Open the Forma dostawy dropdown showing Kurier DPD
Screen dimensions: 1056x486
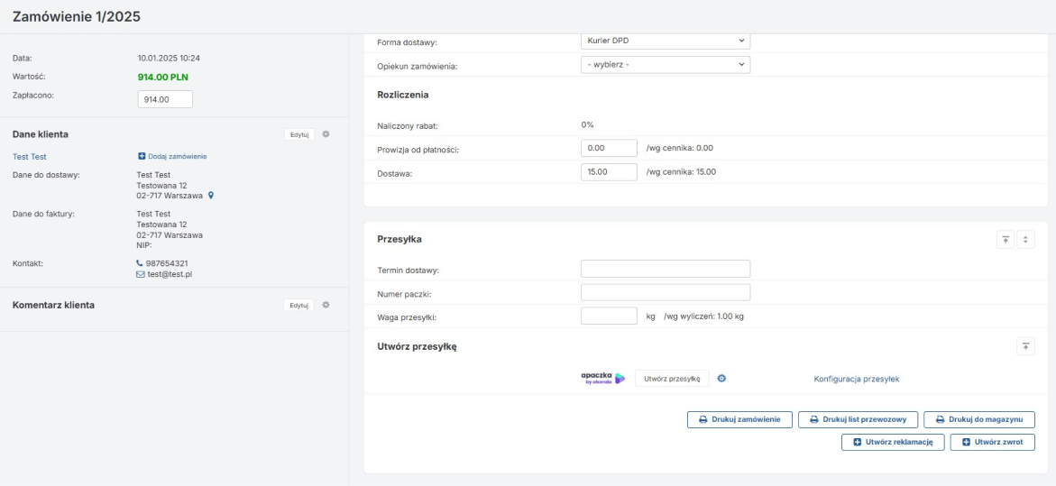pos(666,41)
